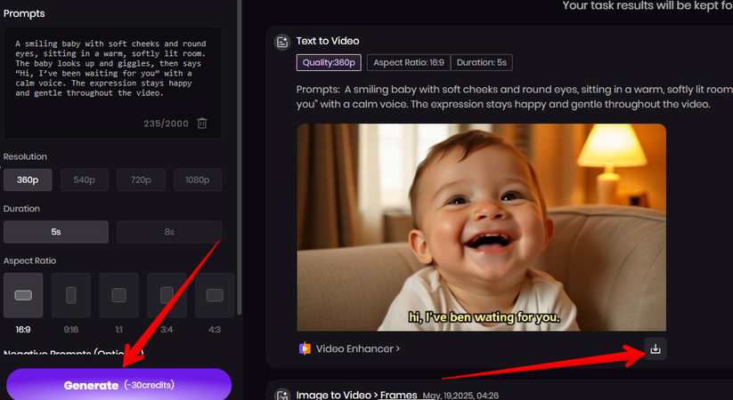This screenshot has width=733, height=400.
Task: Click the 235/2000 character counter
Action: (166, 124)
